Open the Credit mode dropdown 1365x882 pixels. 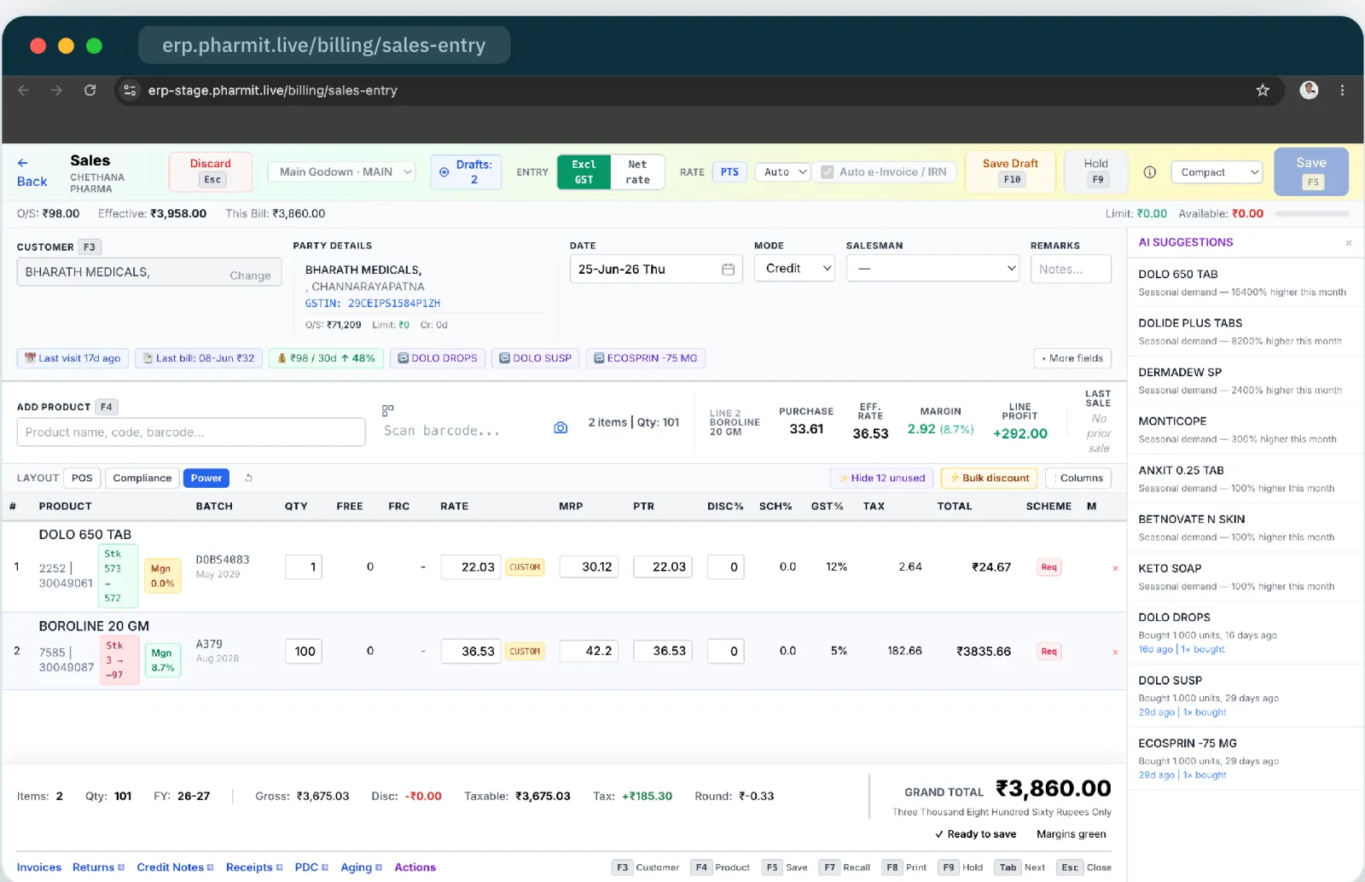tap(794, 269)
